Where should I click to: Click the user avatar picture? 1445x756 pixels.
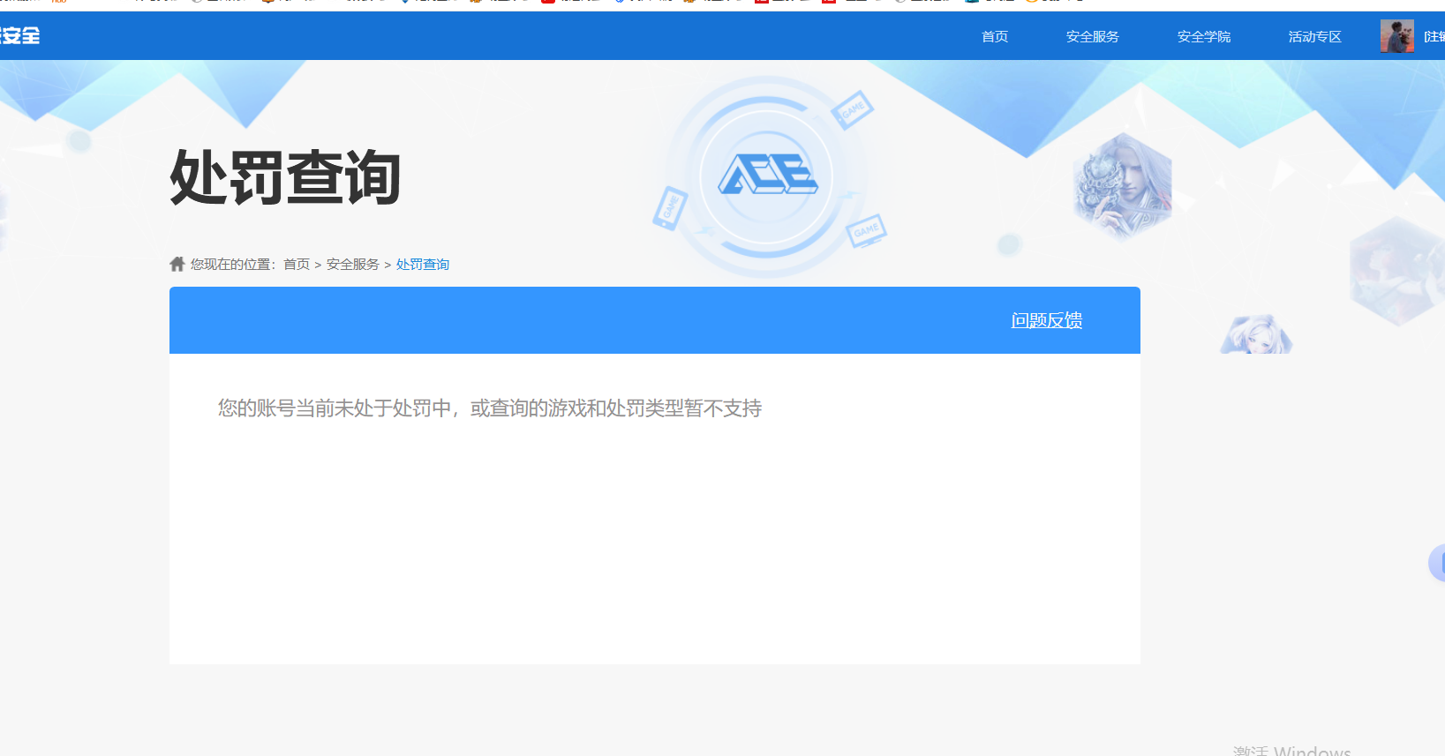[x=1396, y=36]
